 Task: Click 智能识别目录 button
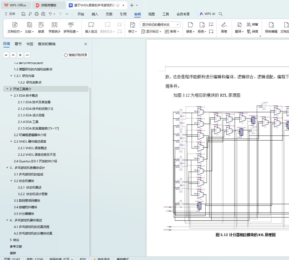click(76, 55)
